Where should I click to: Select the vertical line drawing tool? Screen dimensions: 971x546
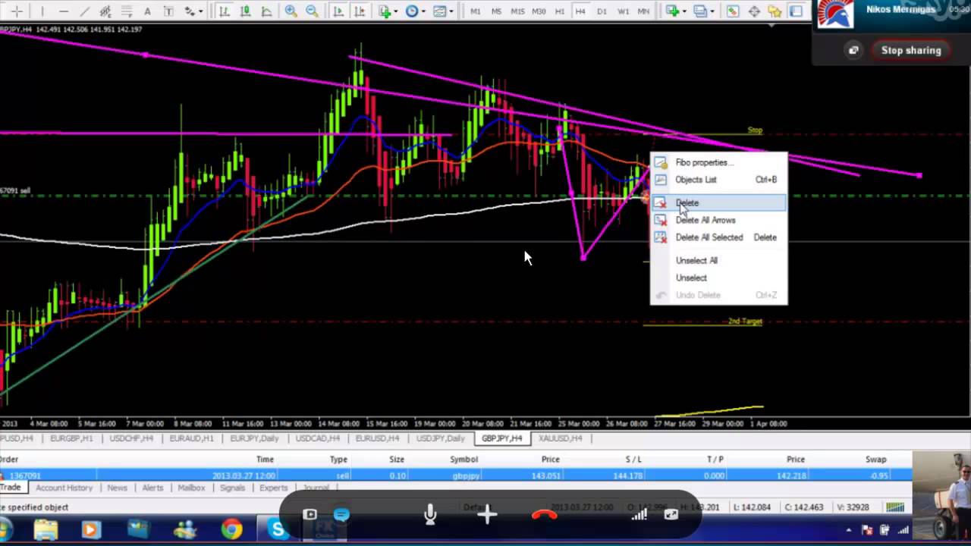(42, 11)
